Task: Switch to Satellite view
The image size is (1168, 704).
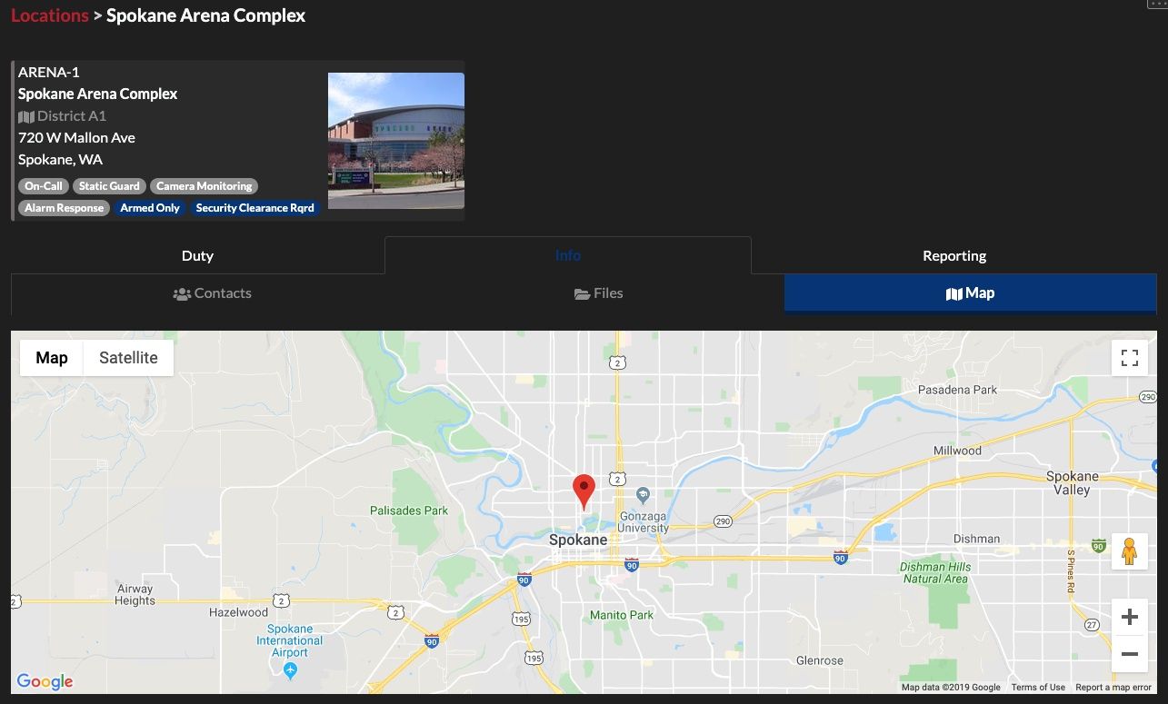Action: coord(127,357)
